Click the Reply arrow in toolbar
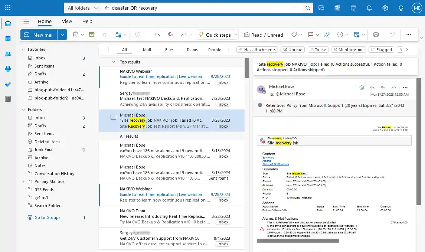The width and height of the screenshot is (425, 252). click(x=157, y=35)
